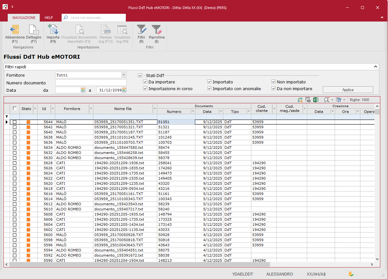Select the checkbox for row Id 5644
This screenshot has height=280, width=388.
pyautogui.click(x=14, y=122)
